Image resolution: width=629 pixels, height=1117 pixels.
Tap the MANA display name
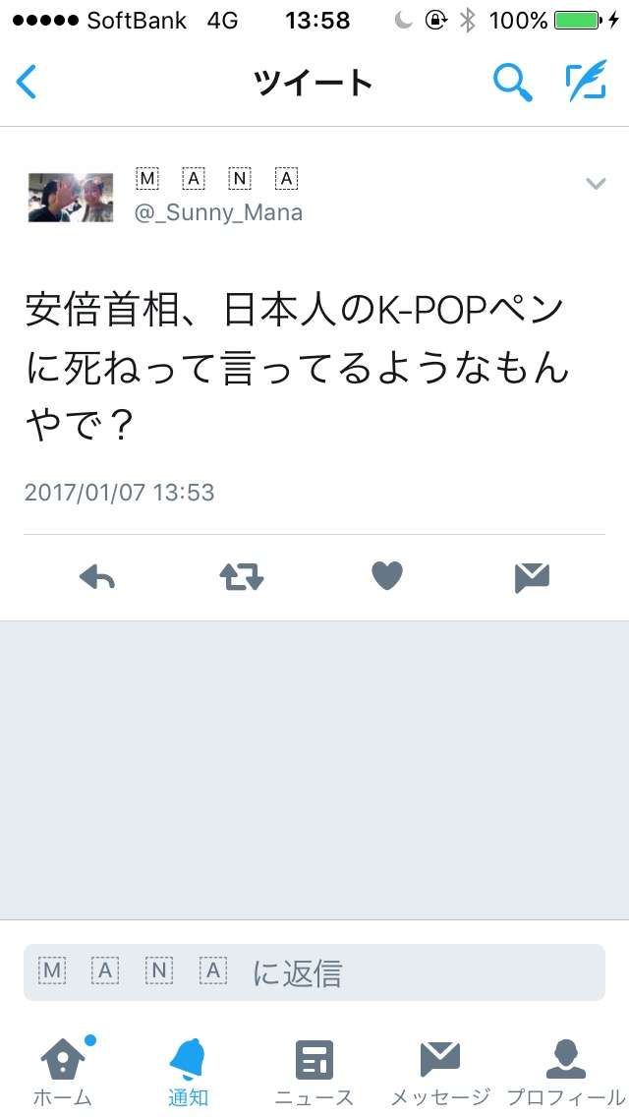coord(216,179)
